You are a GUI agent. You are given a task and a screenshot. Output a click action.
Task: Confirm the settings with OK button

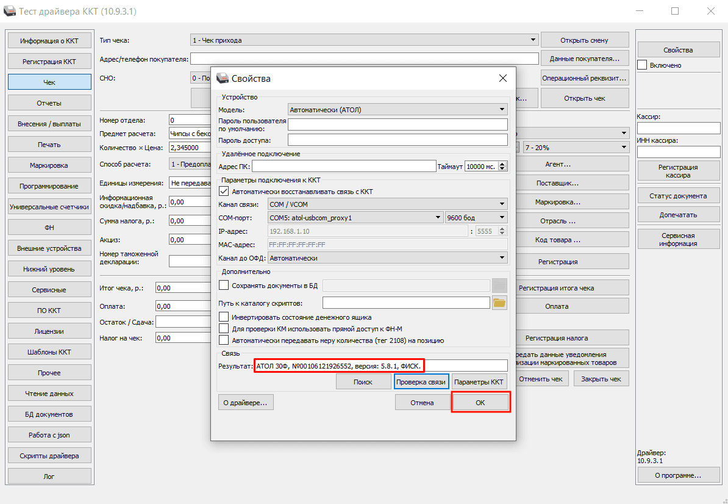coord(480,403)
